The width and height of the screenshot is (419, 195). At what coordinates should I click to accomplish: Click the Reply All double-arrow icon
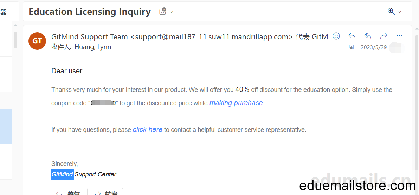tap(368, 36)
